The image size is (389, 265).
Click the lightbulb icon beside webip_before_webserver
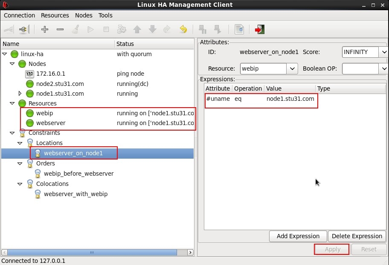click(38, 174)
